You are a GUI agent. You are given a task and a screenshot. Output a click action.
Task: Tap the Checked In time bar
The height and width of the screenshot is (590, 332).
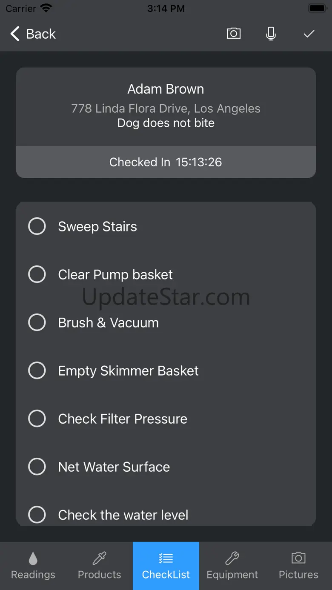166,162
